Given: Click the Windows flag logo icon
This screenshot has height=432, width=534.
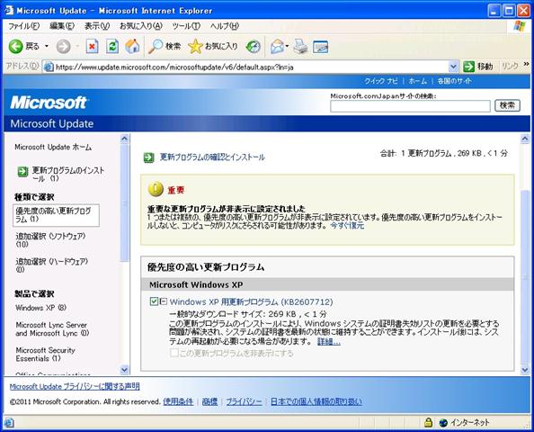Looking at the screenshot, I should 520,26.
